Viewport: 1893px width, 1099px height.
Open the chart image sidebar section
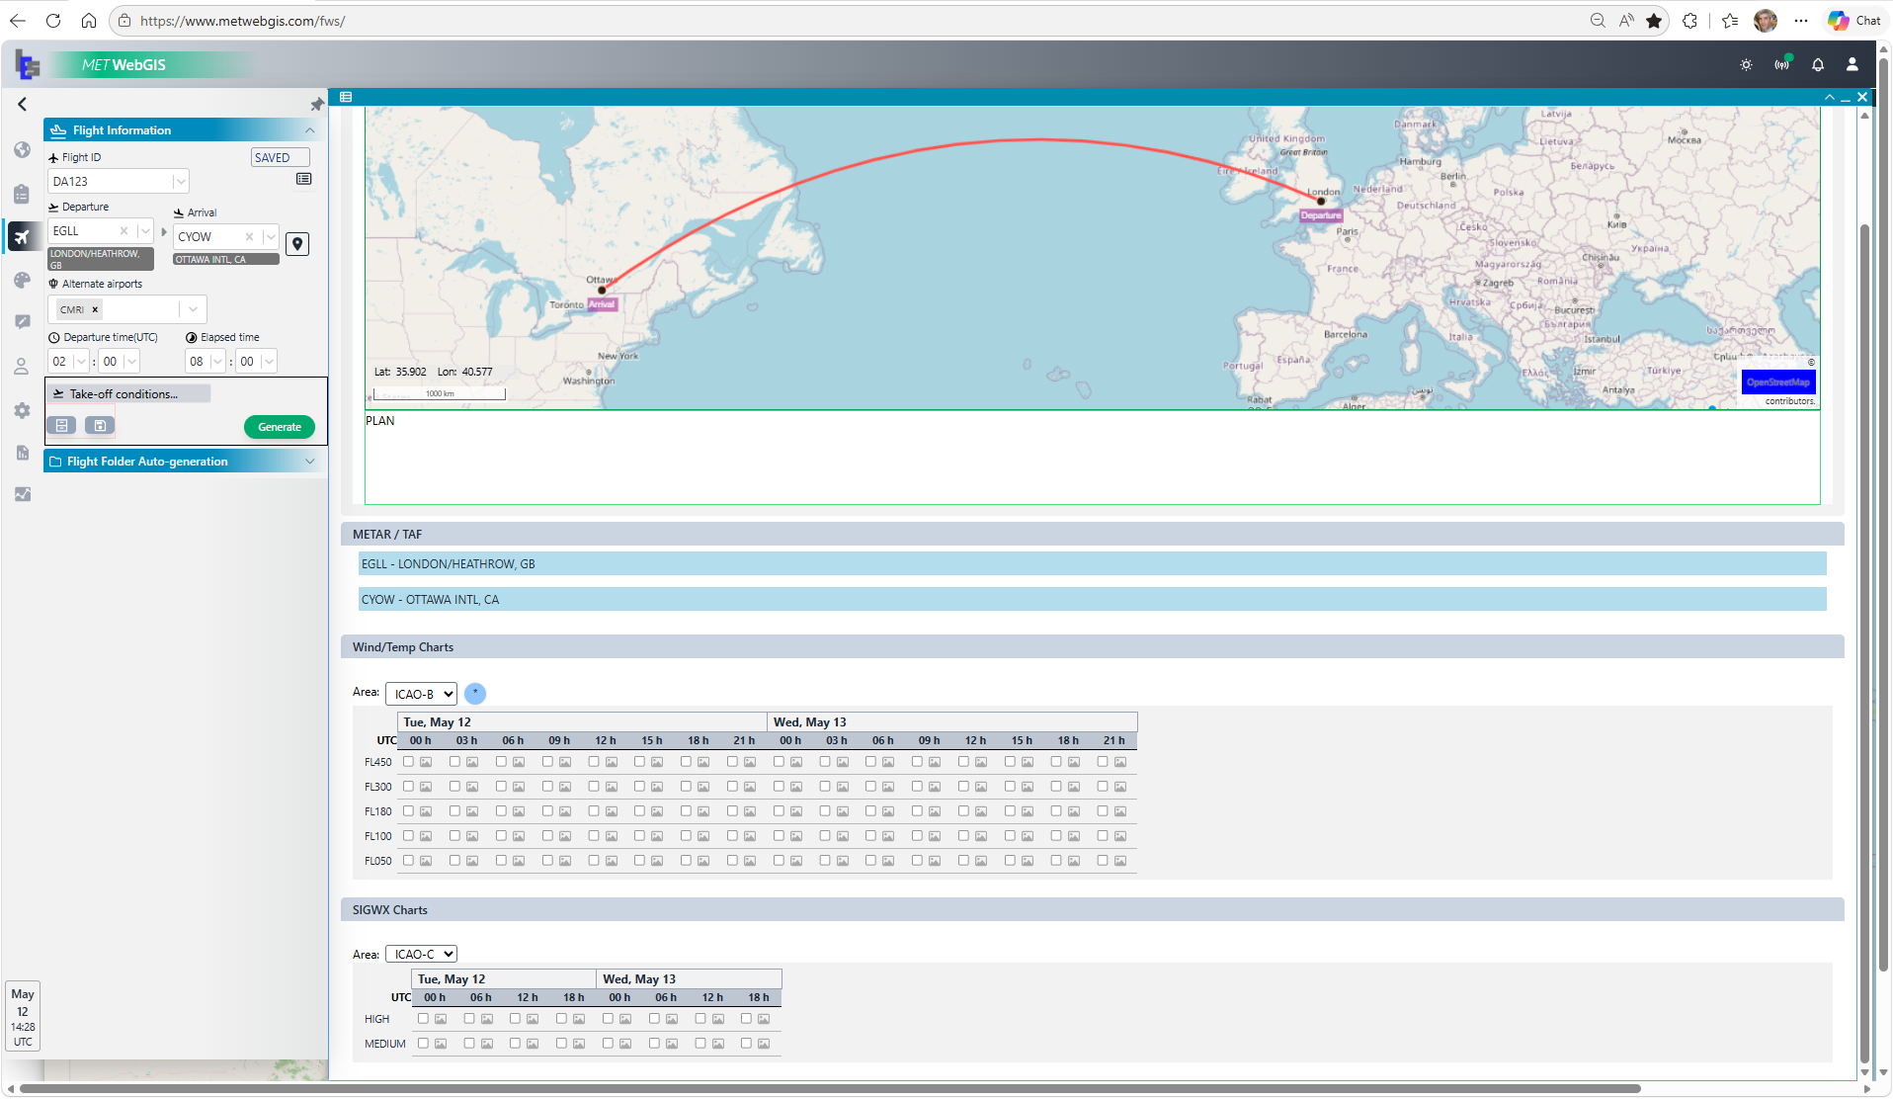(22, 494)
